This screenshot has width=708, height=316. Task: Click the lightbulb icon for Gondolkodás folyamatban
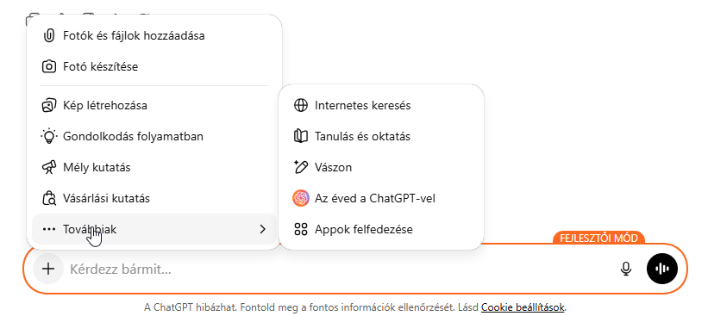point(48,136)
